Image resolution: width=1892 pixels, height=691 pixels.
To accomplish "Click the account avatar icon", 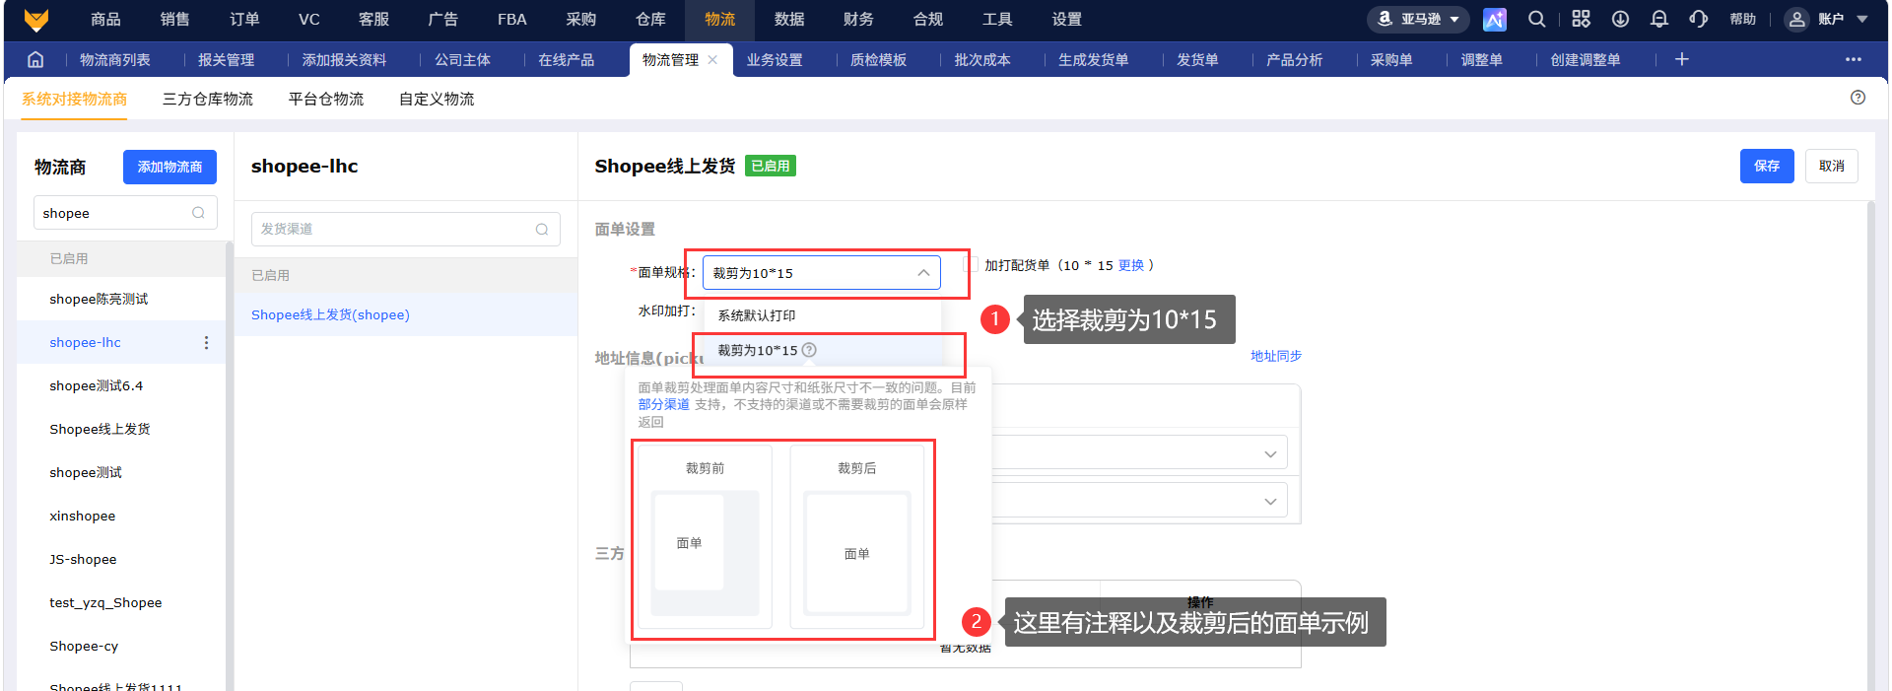I will coord(1797,19).
